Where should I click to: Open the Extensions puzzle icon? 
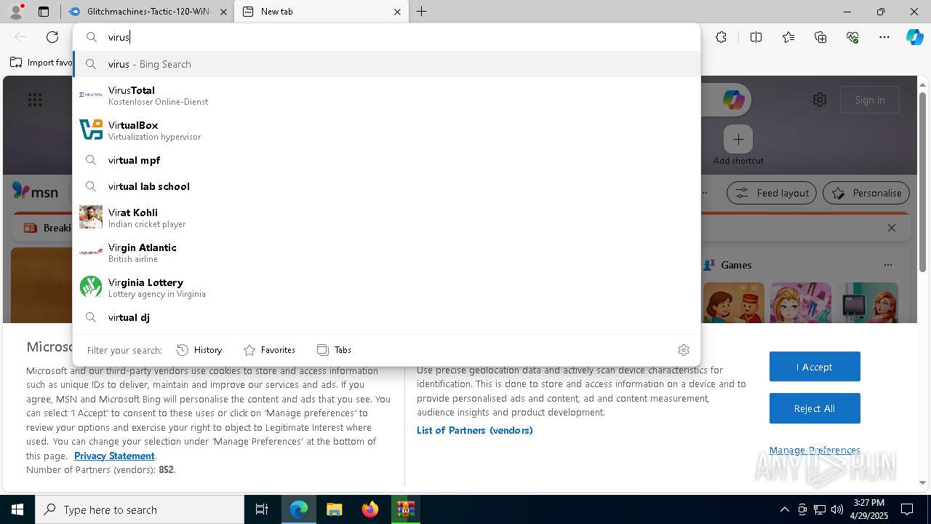(721, 37)
